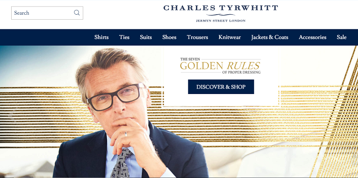This screenshot has height=178, width=358.
Task: Click the Jermyn Street London tagline
Action: 221,21
